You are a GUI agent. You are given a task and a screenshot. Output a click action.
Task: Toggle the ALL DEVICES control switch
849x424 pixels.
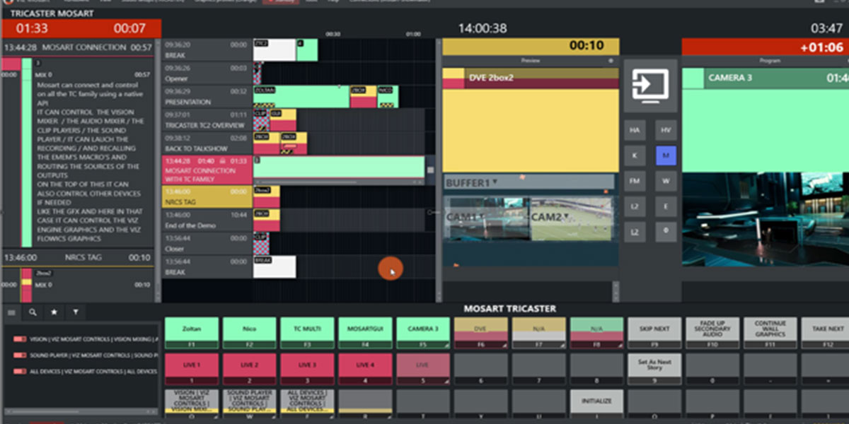(20, 370)
